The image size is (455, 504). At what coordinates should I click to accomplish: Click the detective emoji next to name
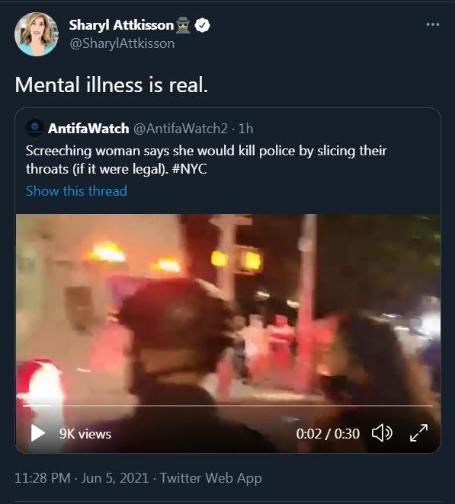pos(183,26)
